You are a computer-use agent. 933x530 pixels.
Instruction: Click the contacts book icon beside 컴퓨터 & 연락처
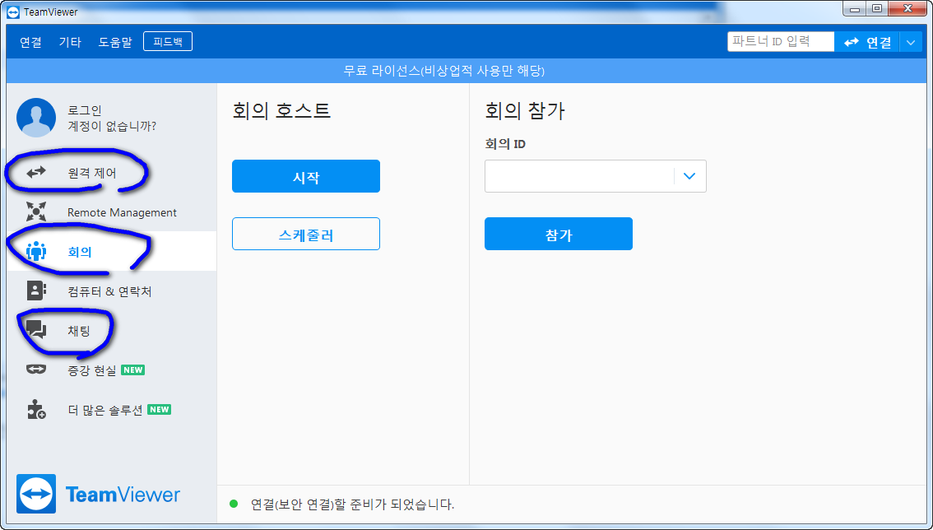coord(36,291)
